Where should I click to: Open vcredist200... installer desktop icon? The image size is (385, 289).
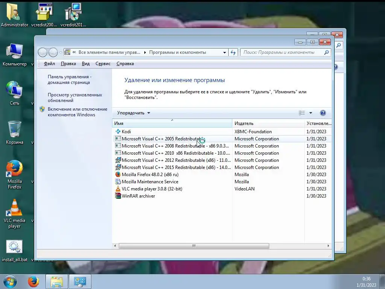point(44,14)
